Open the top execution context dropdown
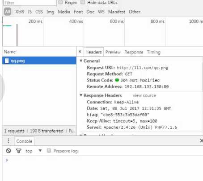This screenshot has width=203, height=181. coord(34,151)
